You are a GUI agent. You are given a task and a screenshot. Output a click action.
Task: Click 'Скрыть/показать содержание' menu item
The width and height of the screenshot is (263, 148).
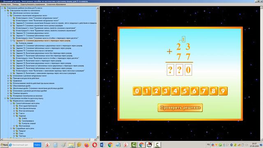[x=32, y=5]
